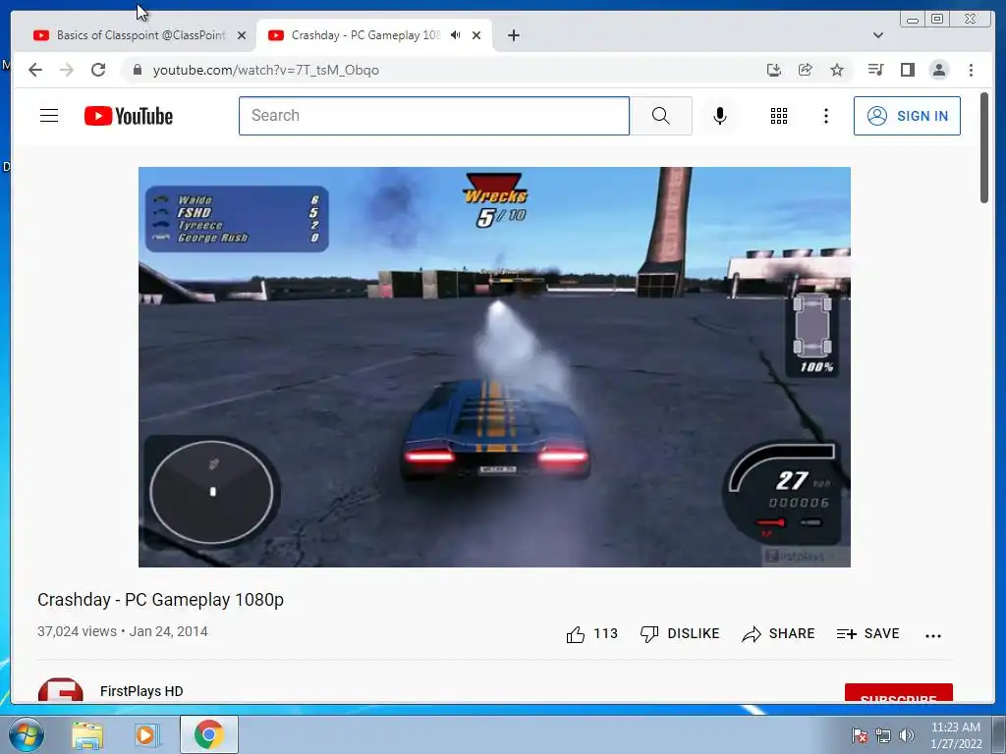Launch Windows Media Player from taskbar

(x=146, y=734)
